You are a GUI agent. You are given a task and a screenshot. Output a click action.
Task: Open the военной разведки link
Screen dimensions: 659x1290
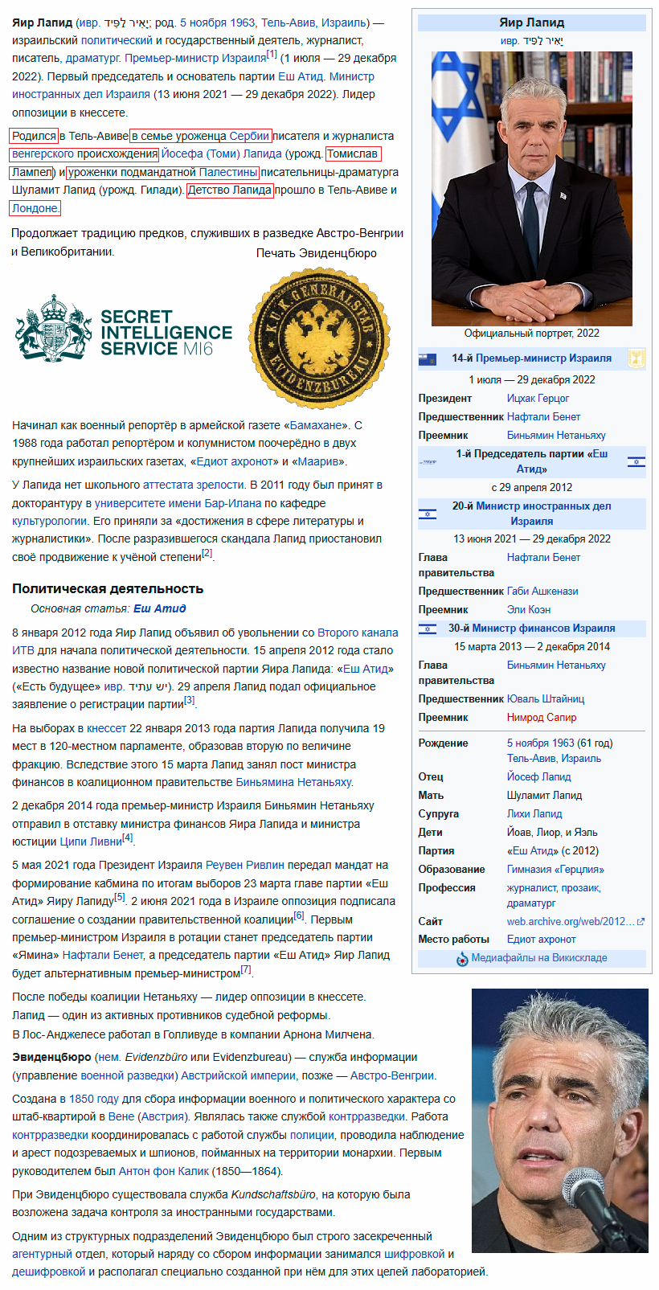128,1075
